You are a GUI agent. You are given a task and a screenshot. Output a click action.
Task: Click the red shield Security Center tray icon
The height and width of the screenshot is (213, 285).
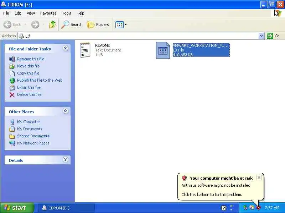tap(258, 208)
